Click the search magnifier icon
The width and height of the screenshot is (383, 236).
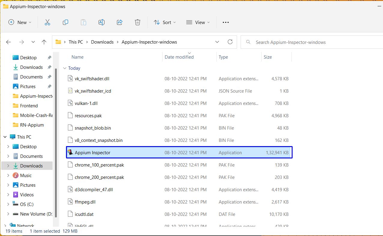point(248,42)
